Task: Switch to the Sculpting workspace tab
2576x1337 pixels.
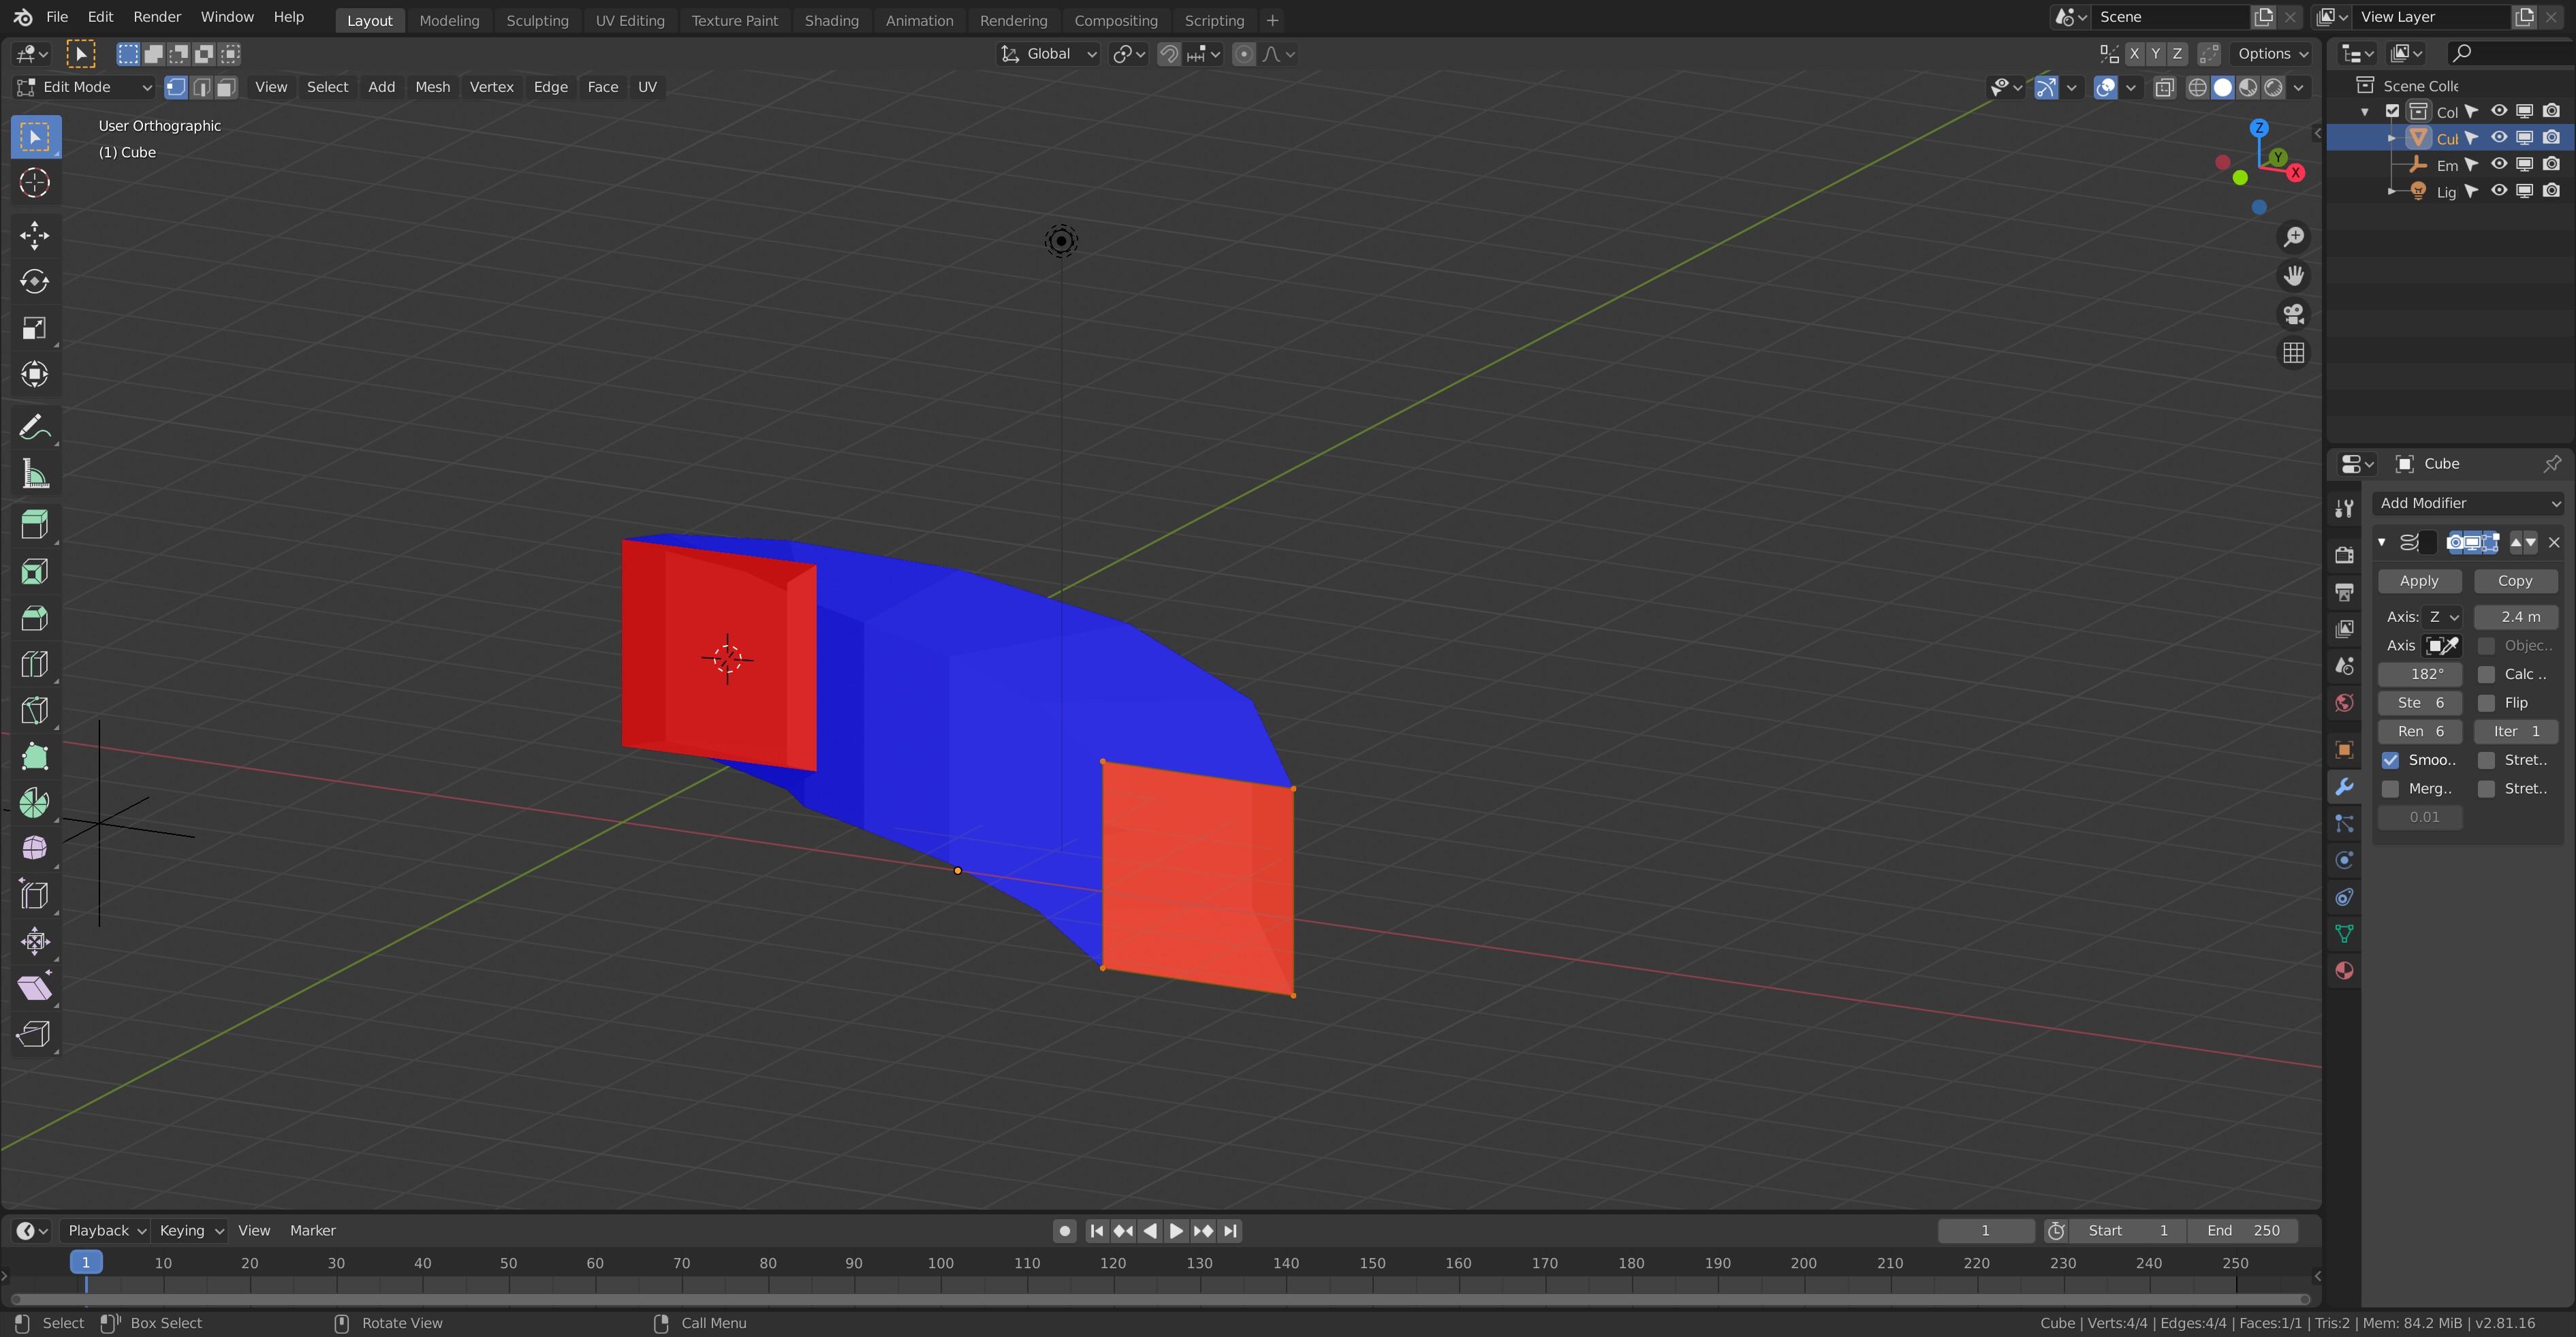Action: [537, 20]
